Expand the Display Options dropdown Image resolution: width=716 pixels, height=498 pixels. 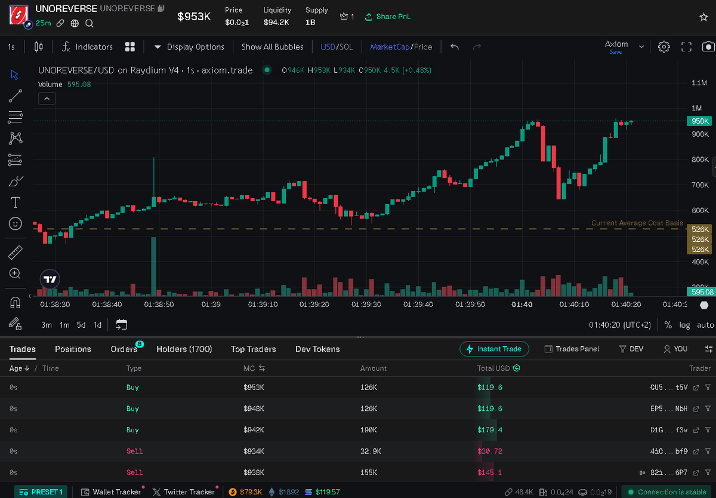[189, 47]
